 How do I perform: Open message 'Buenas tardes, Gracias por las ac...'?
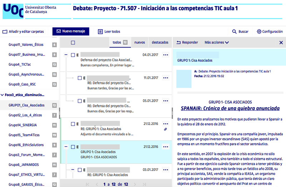pos(110,88)
